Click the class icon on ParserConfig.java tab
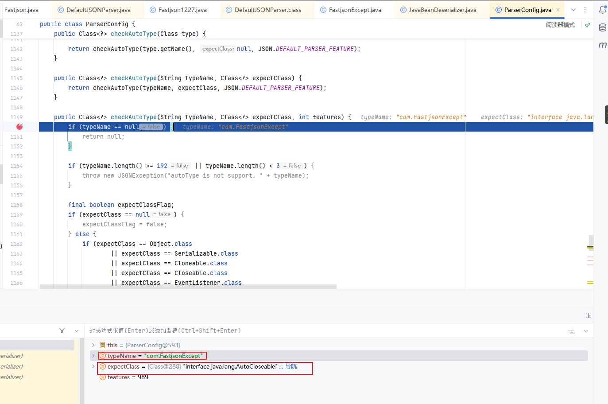Screen dimensions: 608x404 pyautogui.click(x=499, y=10)
